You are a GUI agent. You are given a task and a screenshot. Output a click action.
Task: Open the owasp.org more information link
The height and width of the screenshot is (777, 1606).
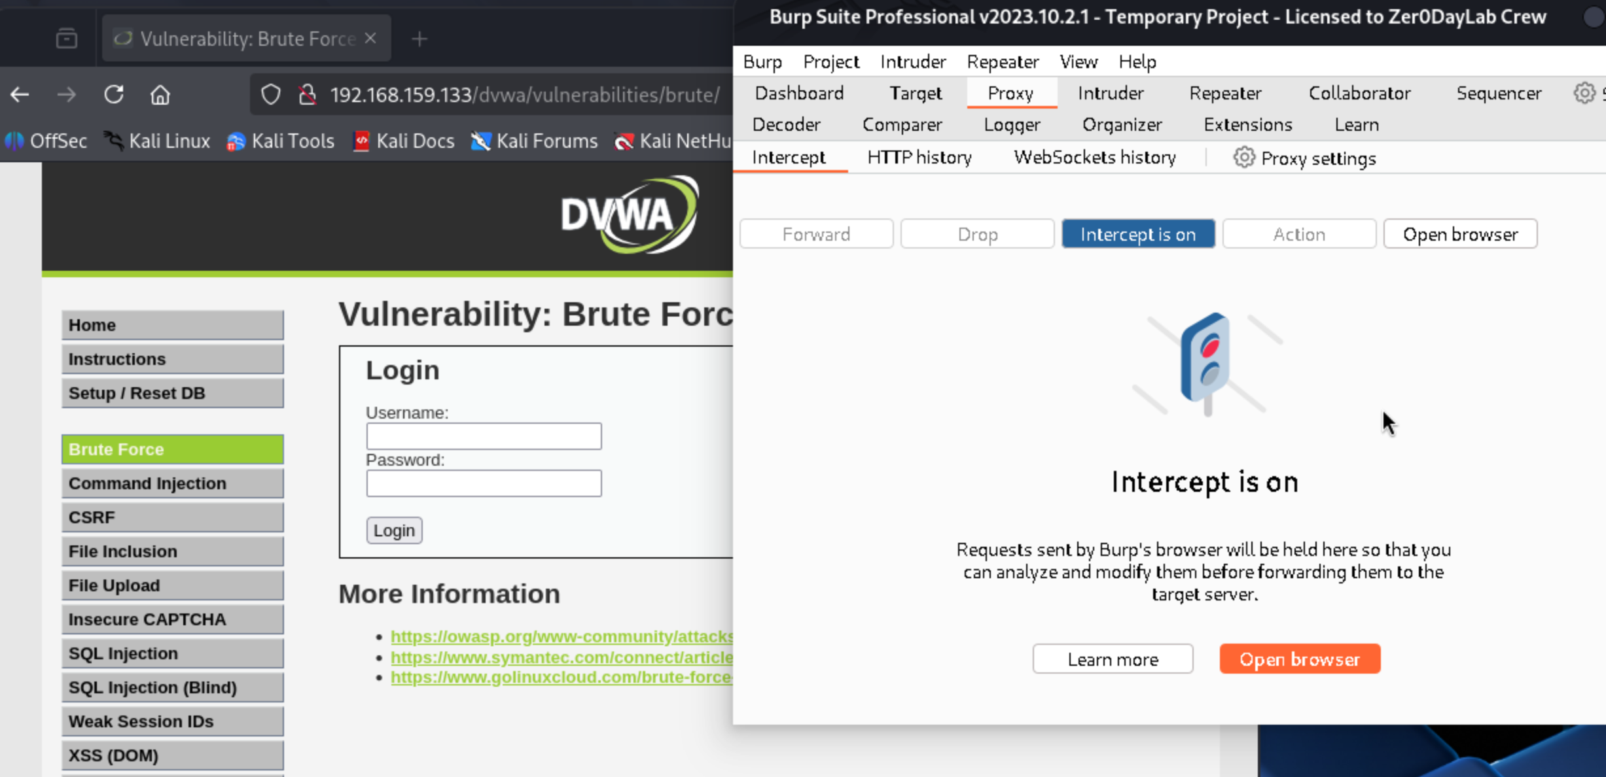pos(562,636)
